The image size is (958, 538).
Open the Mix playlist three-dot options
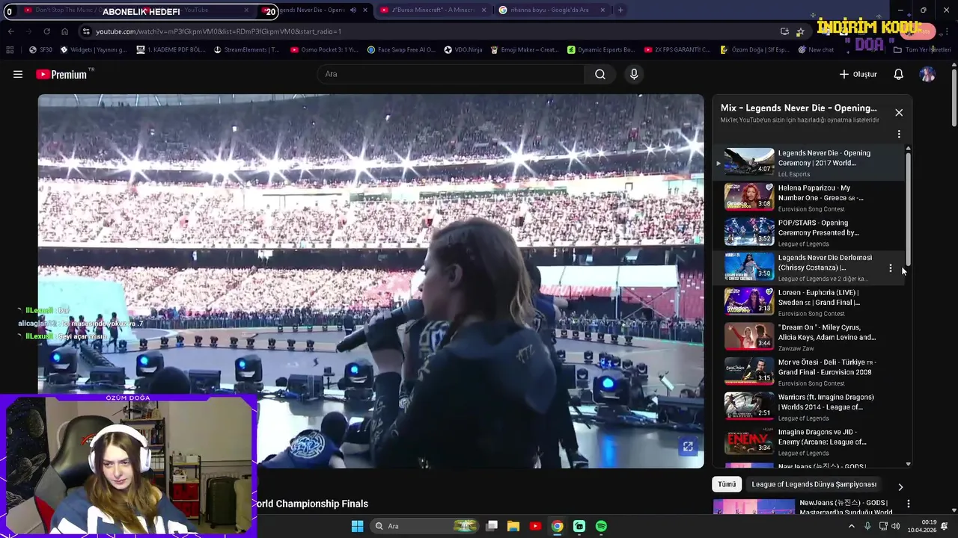click(x=899, y=134)
